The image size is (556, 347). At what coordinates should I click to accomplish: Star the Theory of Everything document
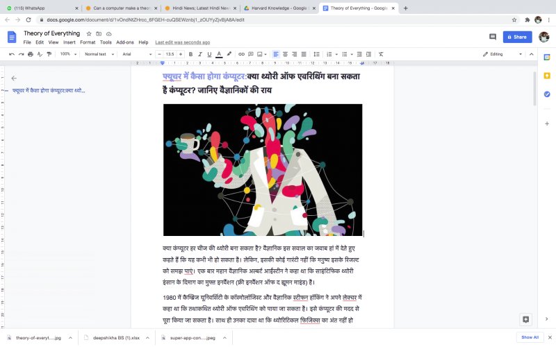(x=89, y=33)
